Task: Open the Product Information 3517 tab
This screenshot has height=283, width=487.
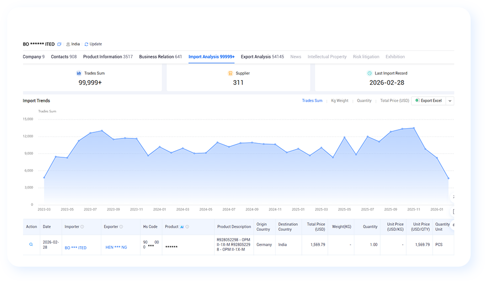Action: click(x=108, y=57)
